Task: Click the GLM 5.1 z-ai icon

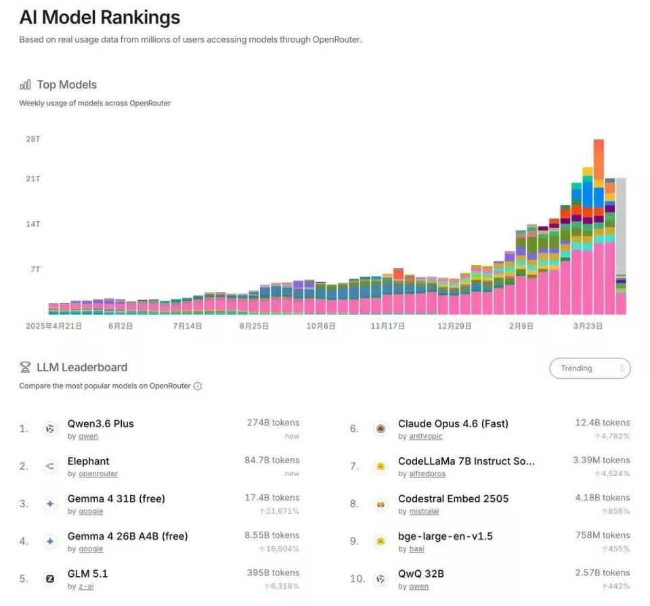Action: 49,579
